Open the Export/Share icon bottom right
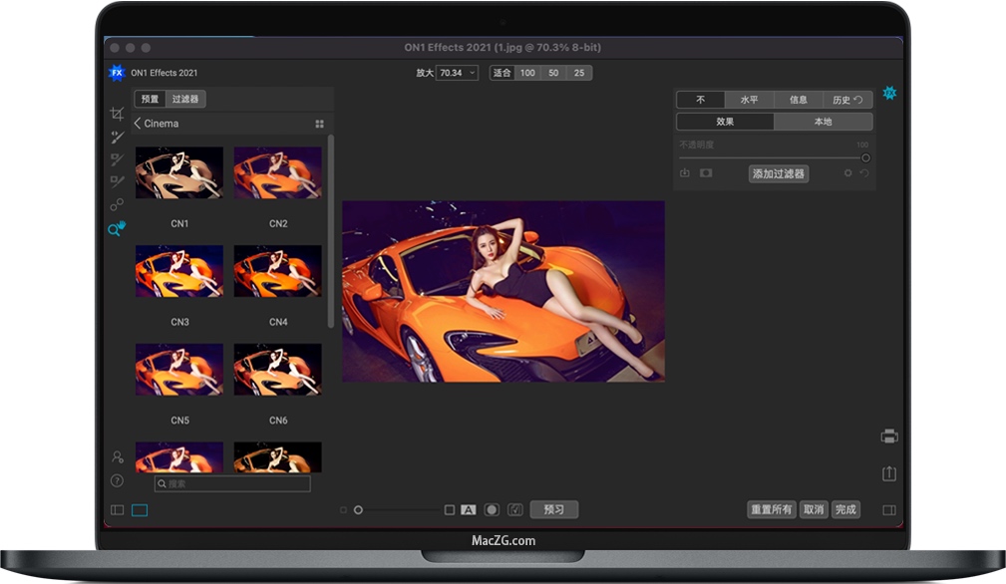 pos(888,473)
